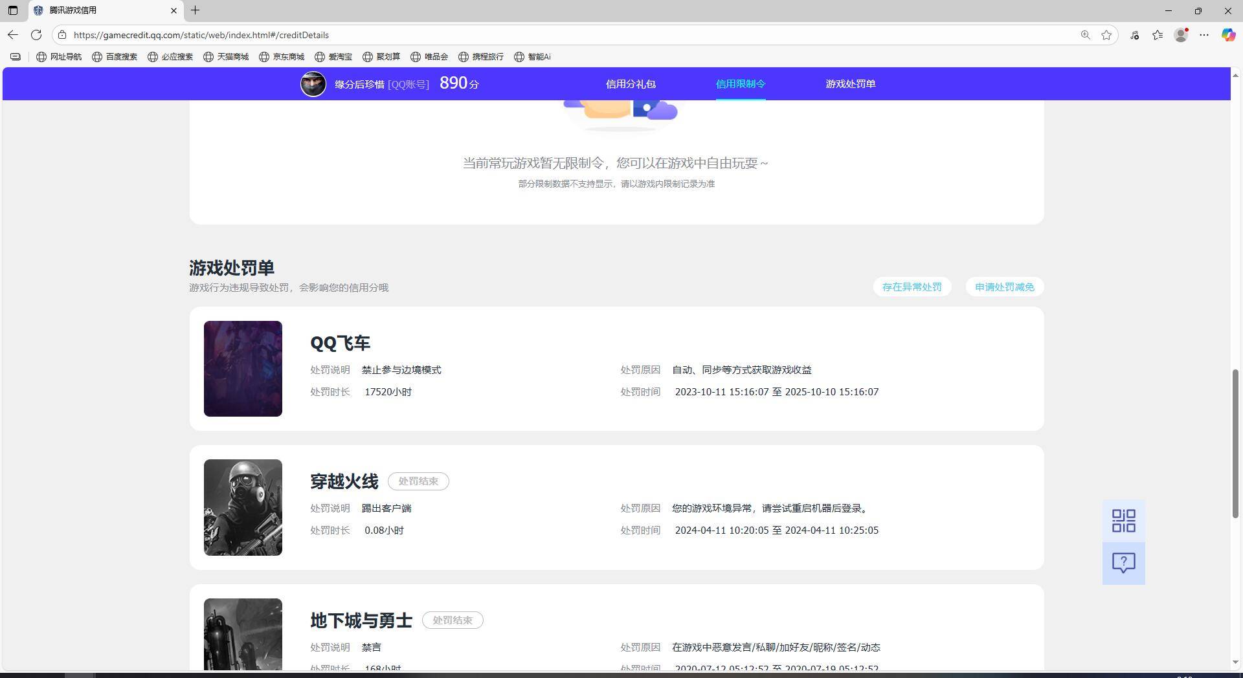Switch to the 游戏处罚单 tab
Viewport: 1243px width, 678px height.
850,83
